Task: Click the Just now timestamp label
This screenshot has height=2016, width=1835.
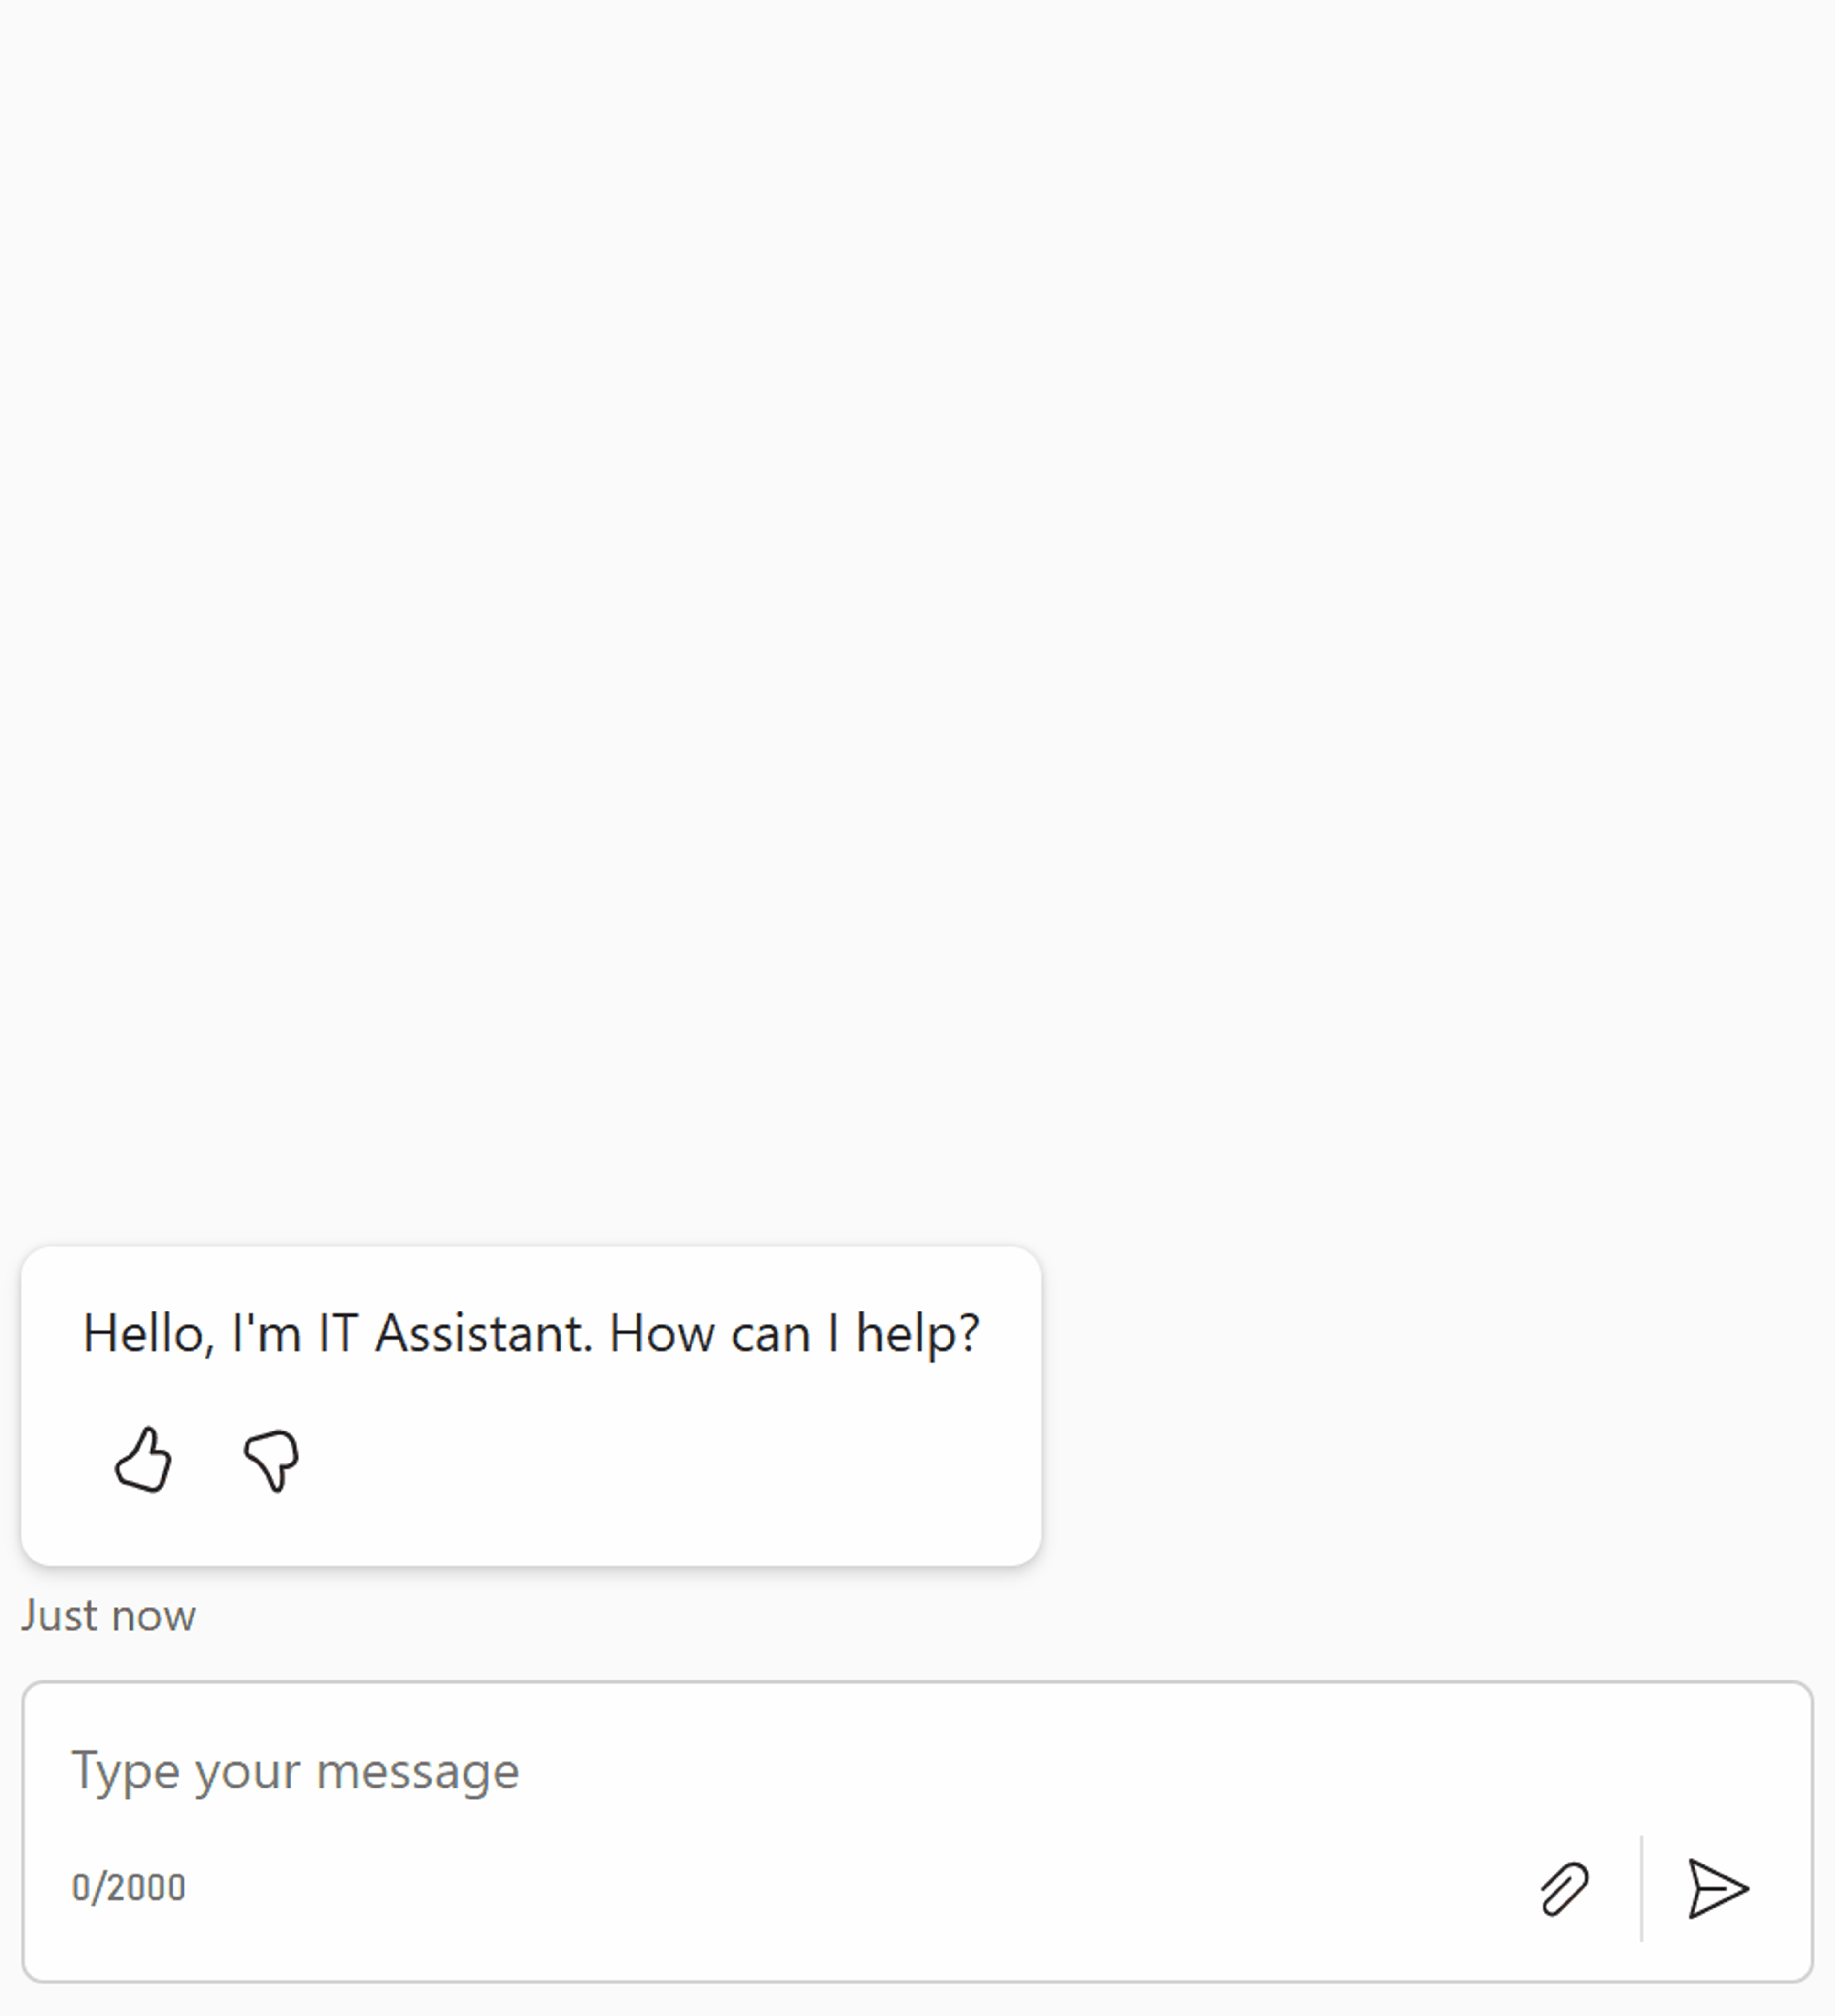Action: click(x=109, y=1614)
